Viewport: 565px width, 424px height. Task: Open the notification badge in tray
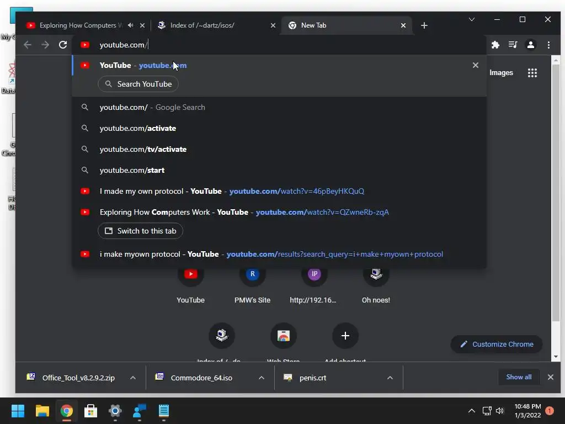[550, 411]
